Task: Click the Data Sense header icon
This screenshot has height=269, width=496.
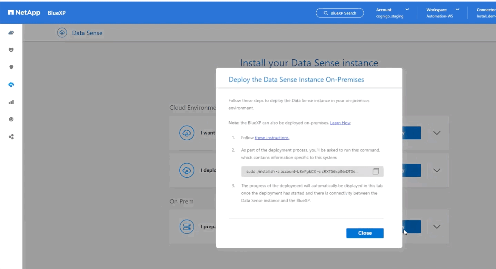Action: pyautogui.click(x=62, y=33)
